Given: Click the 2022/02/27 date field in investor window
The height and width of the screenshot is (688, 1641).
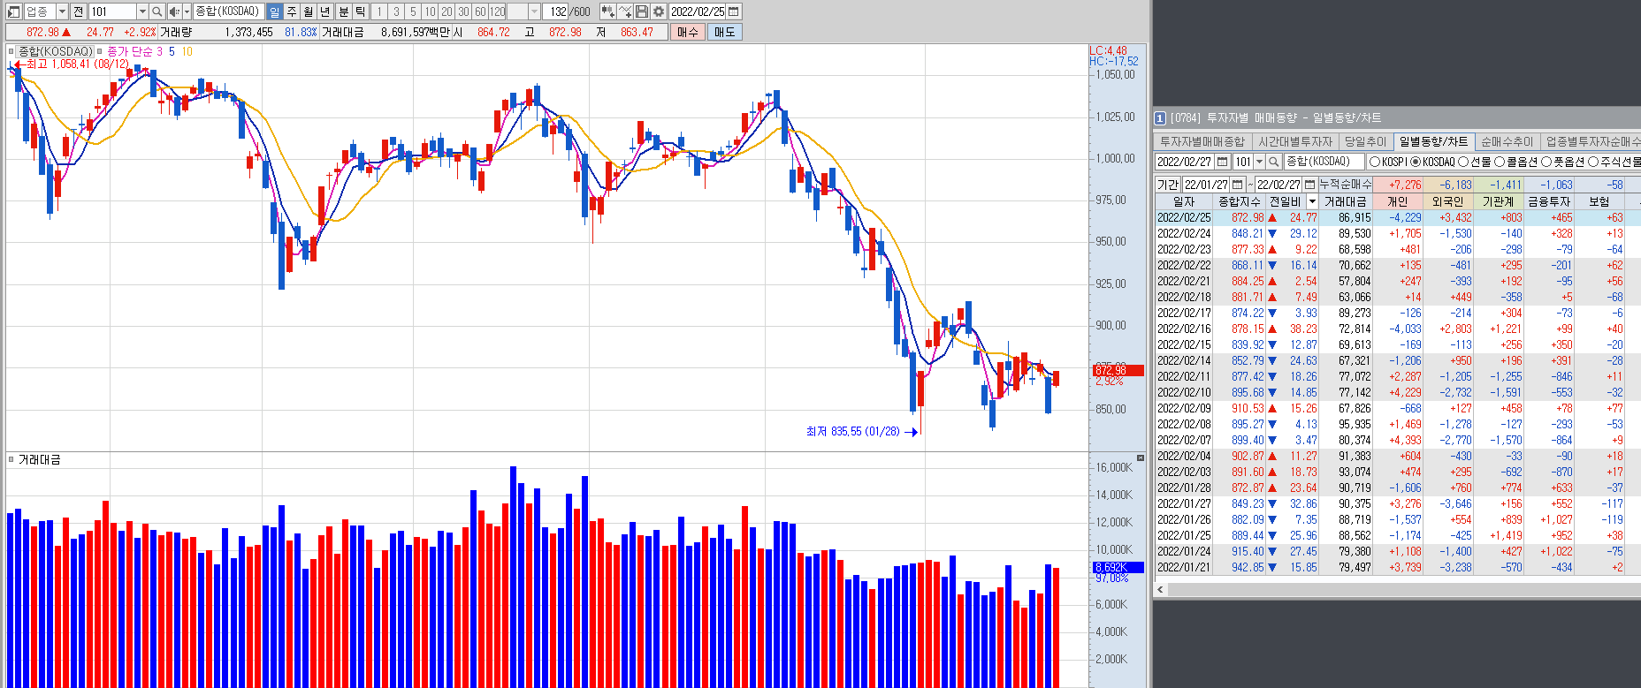Looking at the screenshot, I should tap(1185, 162).
